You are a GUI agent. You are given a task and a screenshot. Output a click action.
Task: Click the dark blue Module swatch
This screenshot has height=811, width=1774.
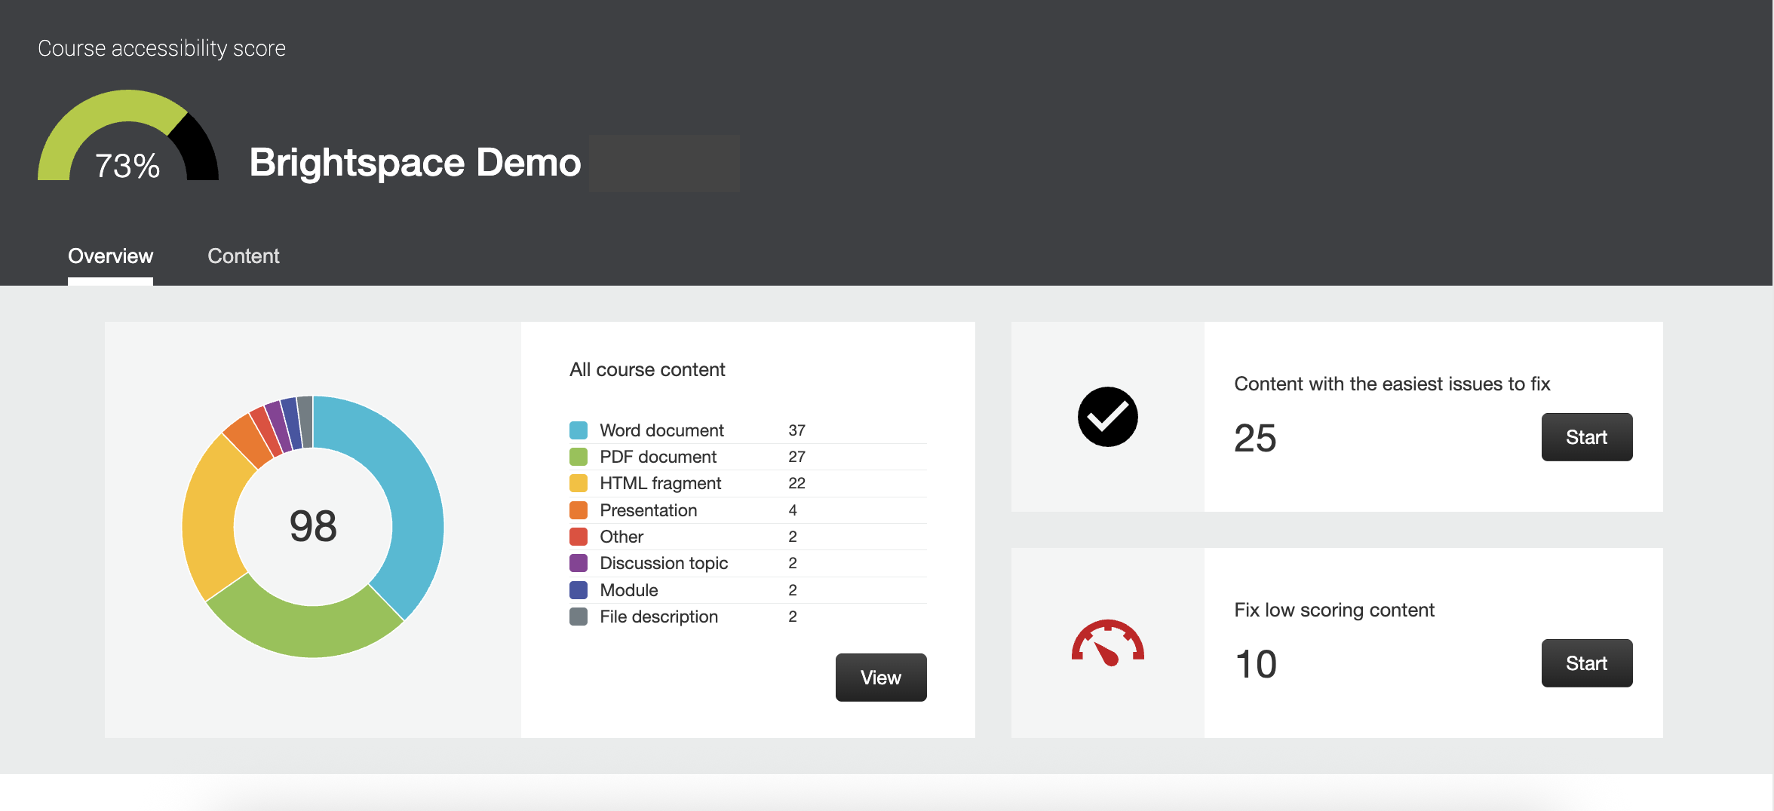(x=579, y=590)
